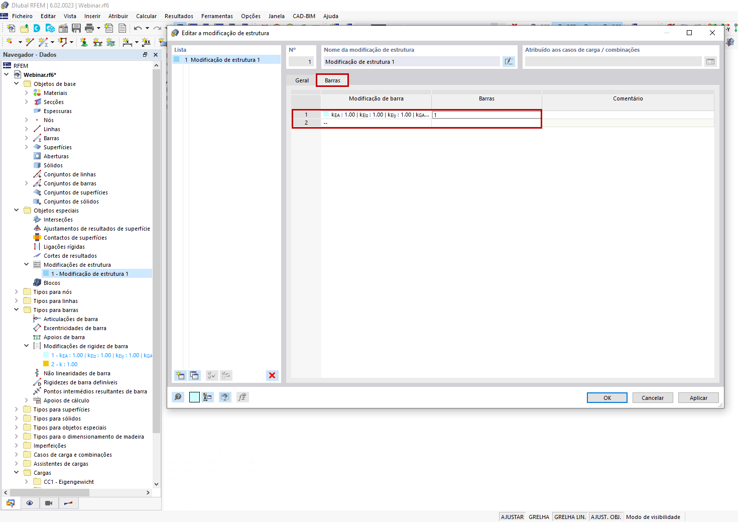
Task: Select the camera icon in the navigator tab bar
Action: (x=49, y=503)
